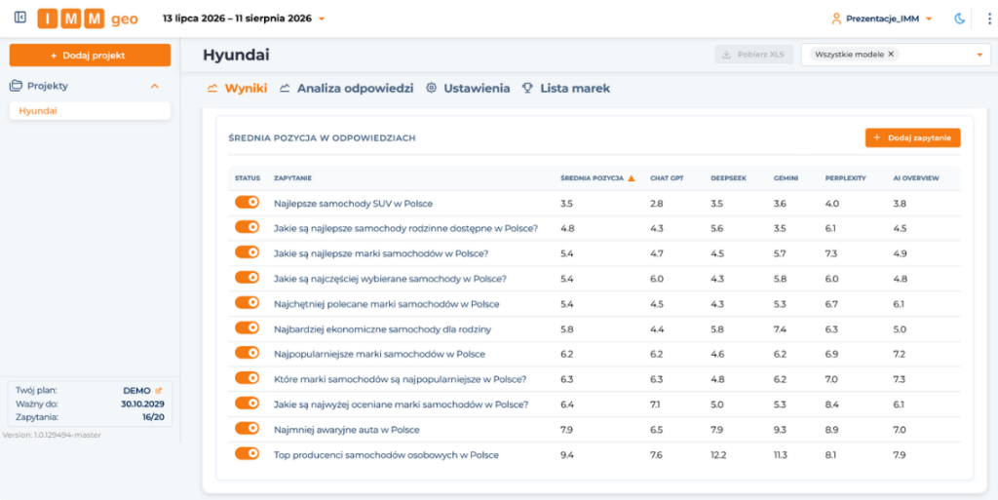Toggle status for Najmniej awaryjne auta
Viewport: 998px width, 500px height.
pyautogui.click(x=247, y=429)
